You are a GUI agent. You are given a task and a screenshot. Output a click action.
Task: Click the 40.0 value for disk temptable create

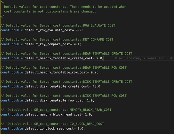click(x=97, y=86)
